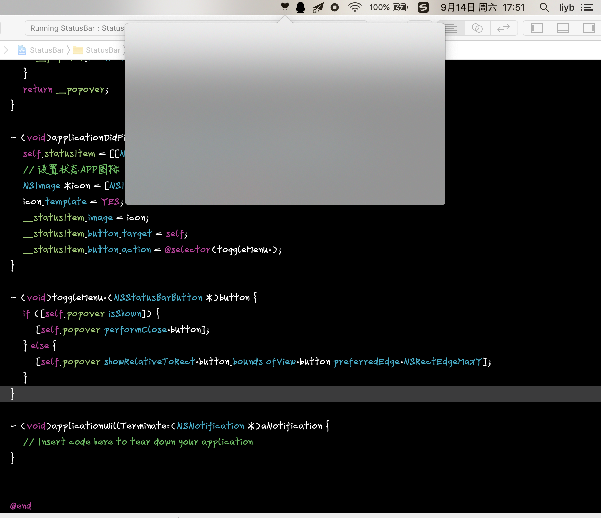Toggle the Debug area bottom panel

(x=563, y=28)
